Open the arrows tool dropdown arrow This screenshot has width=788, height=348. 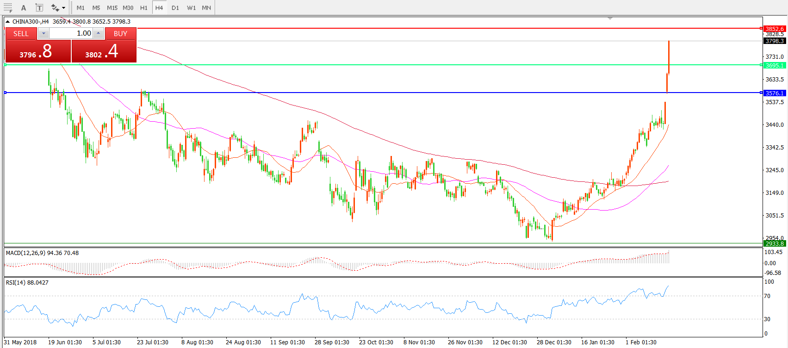pos(63,8)
